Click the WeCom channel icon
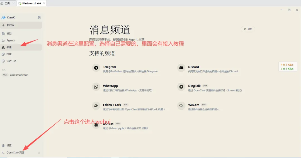 click(x=181, y=106)
